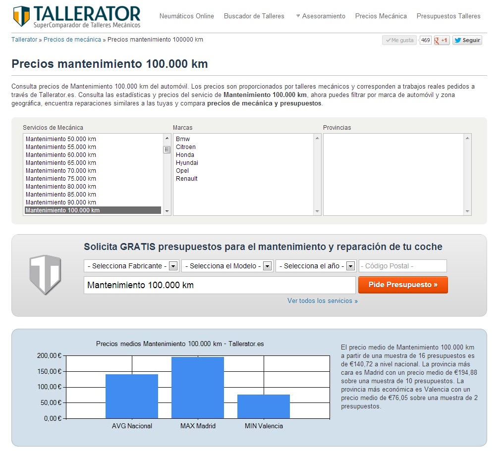Select Citroen in Marcas list

pyautogui.click(x=186, y=147)
